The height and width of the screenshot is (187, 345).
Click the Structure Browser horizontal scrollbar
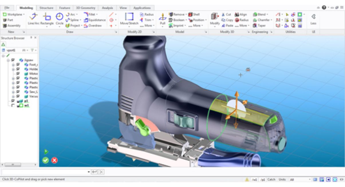(19, 165)
